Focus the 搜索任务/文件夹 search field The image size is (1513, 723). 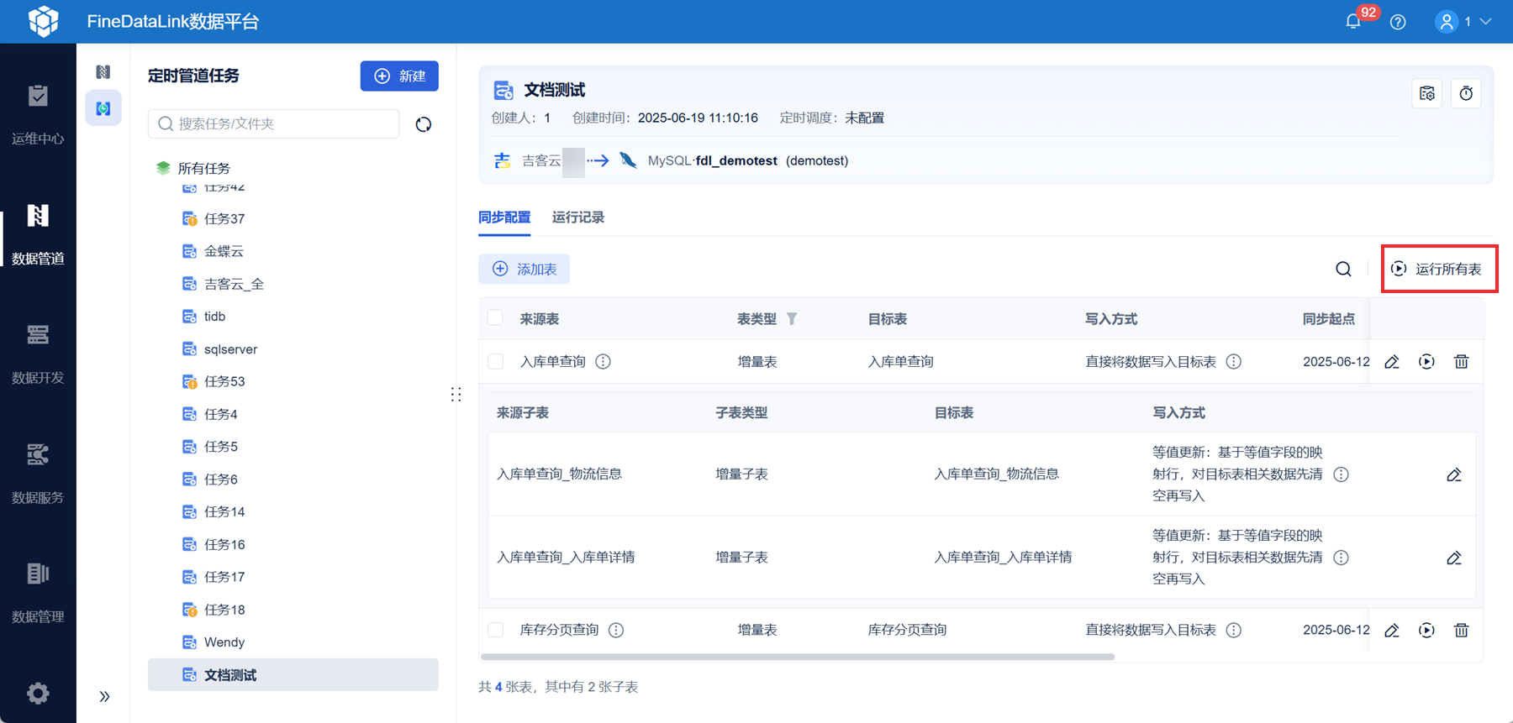pyautogui.click(x=274, y=123)
